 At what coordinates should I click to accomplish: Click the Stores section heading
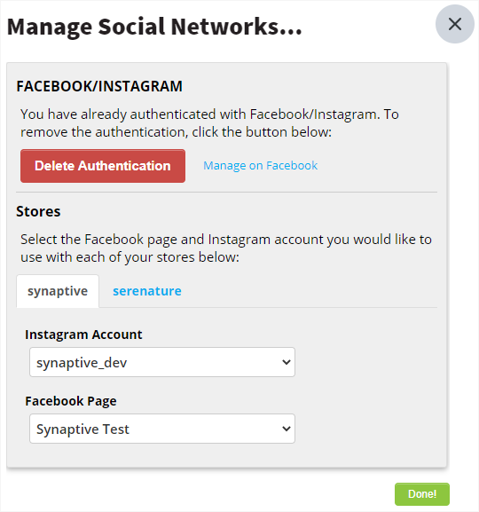tap(38, 211)
